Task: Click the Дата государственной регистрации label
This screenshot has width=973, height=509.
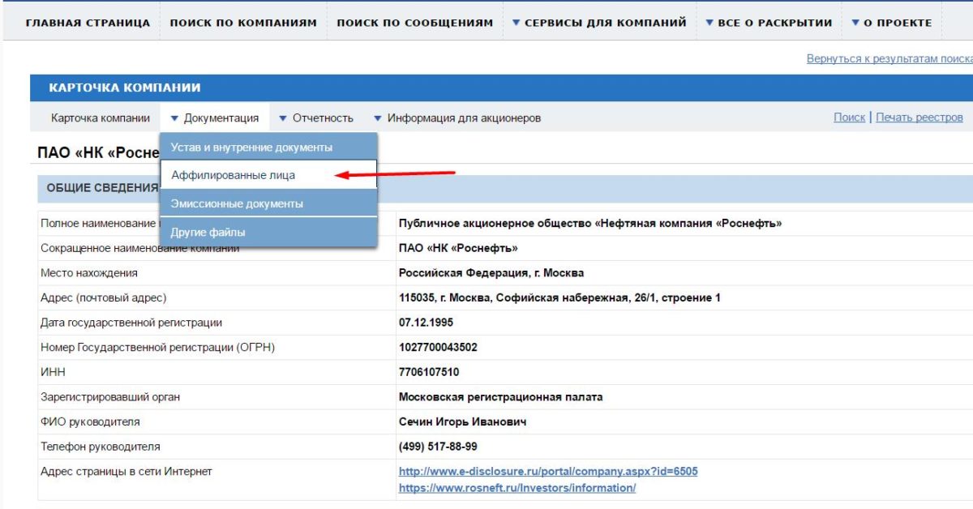Action: click(131, 323)
